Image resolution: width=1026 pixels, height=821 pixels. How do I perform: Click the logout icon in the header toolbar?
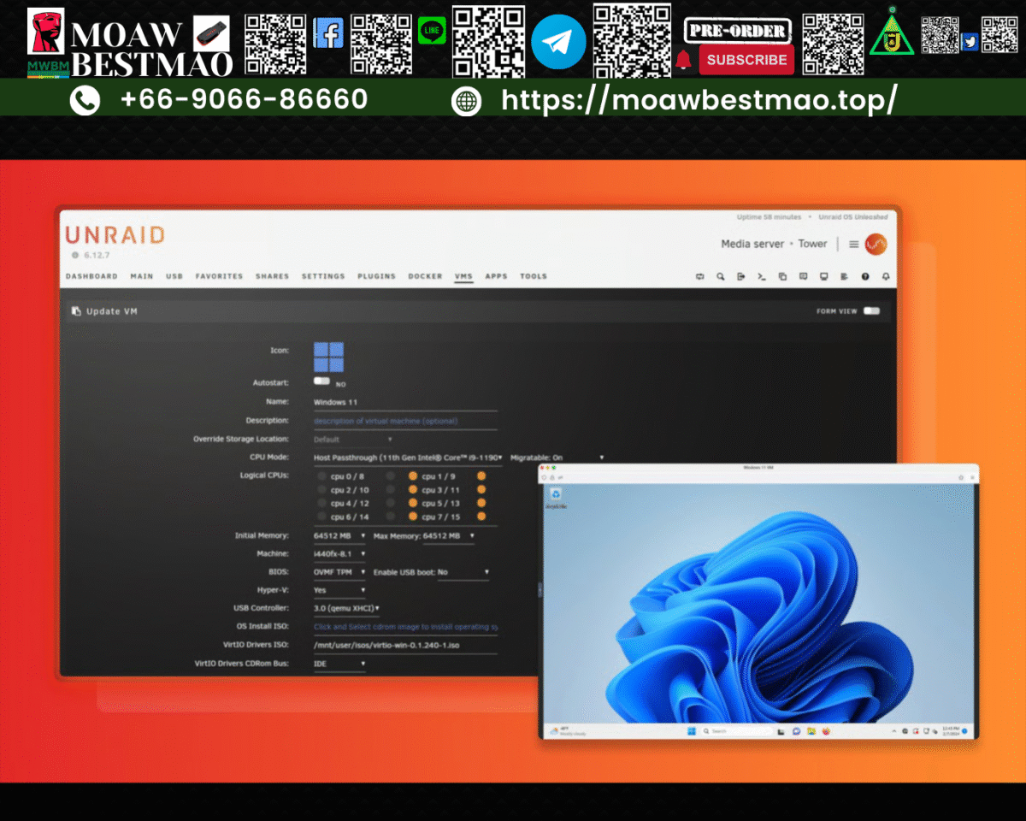coord(740,276)
